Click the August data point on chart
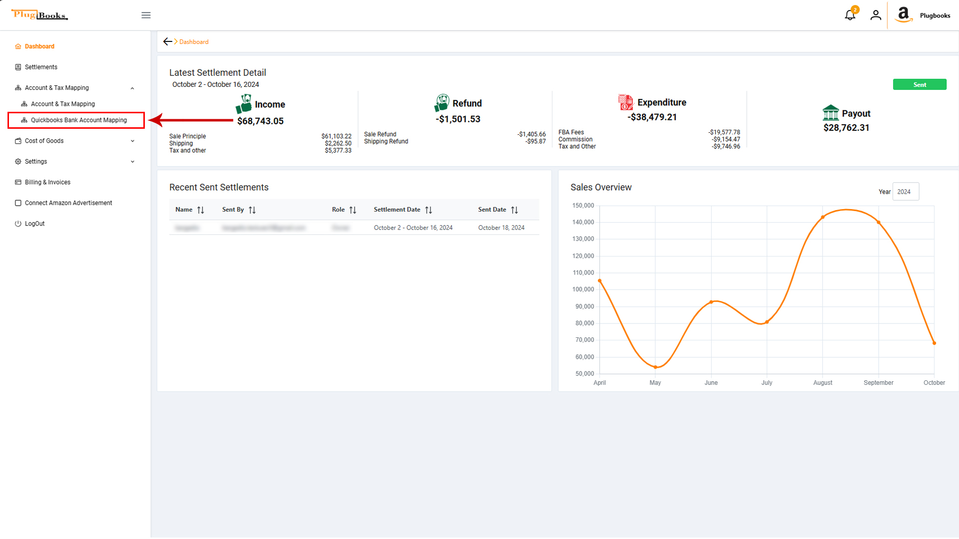Screen dimensions: 959x539 tap(823, 217)
